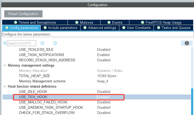Select the heap_4 memory scheme value
The height and width of the screenshot is (115, 194).
pyautogui.click(x=103, y=81)
